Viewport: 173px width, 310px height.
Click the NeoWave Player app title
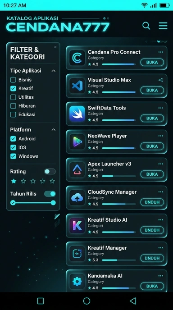coord(107,136)
